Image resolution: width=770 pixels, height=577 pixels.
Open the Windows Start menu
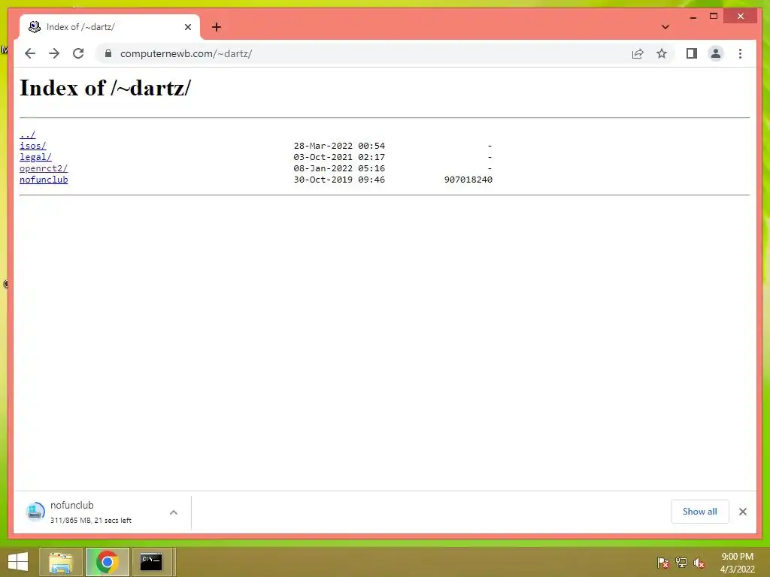pyautogui.click(x=18, y=562)
